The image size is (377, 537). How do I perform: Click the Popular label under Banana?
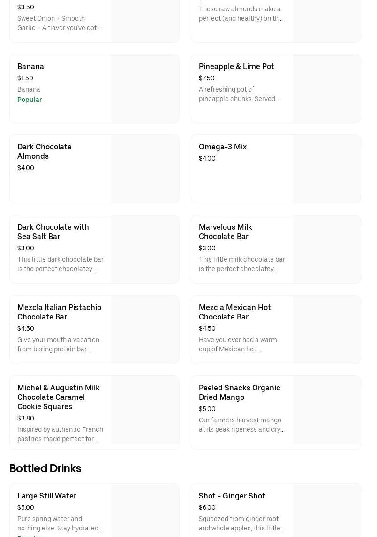[x=30, y=100]
